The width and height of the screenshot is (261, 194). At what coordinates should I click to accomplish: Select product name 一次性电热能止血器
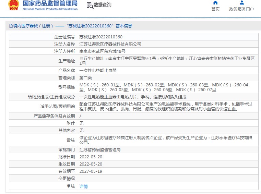click(98, 70)
